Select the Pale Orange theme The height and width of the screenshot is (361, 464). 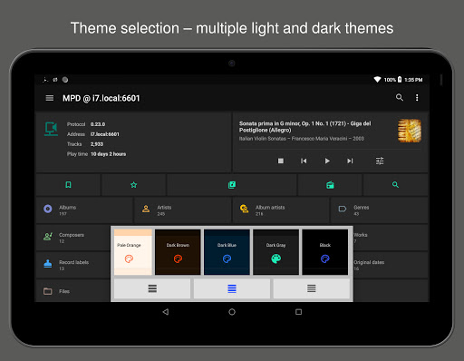click(133, 252)
